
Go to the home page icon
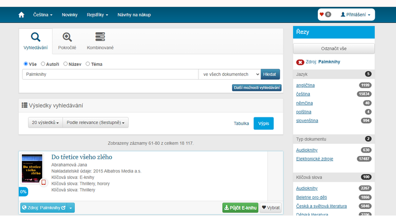pyautogui.click(x=21, y=15)
